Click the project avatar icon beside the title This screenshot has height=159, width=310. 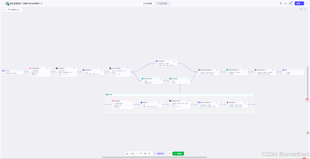point(7,3)
